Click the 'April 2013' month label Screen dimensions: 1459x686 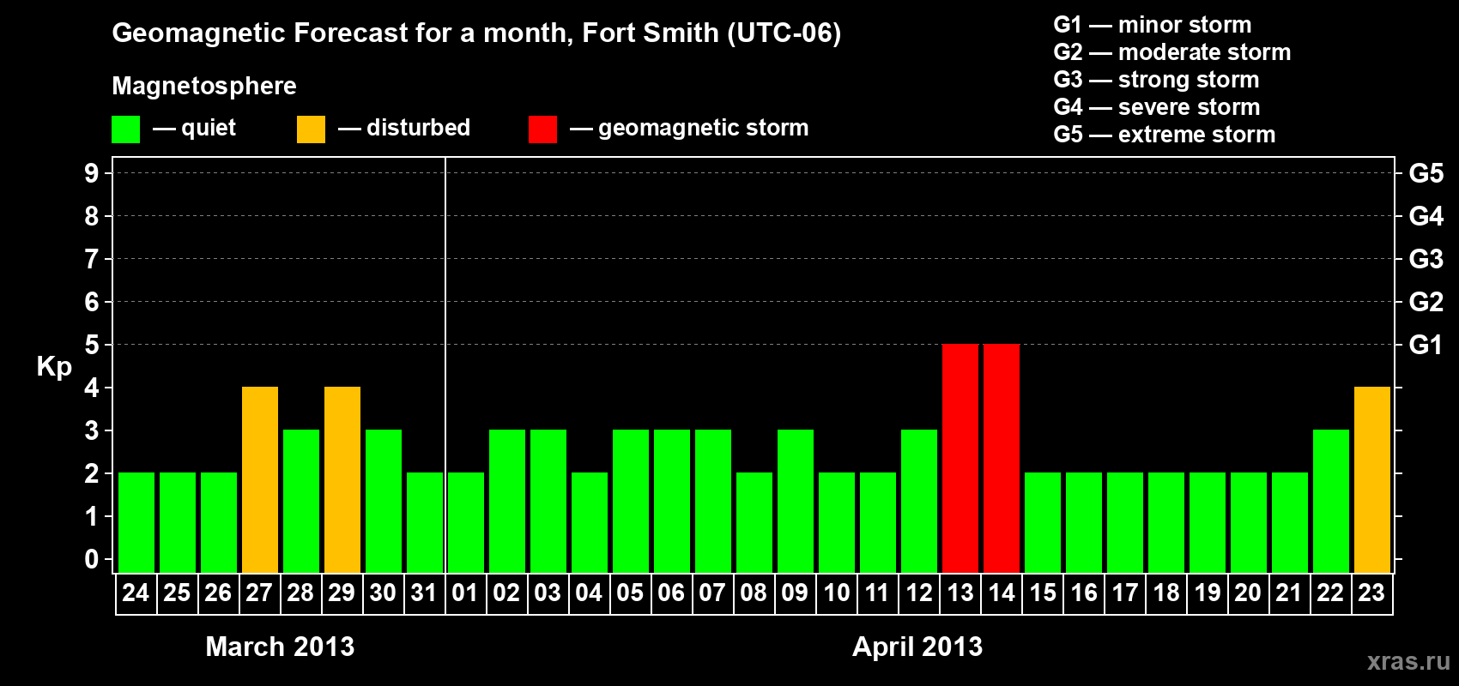[x=917, y=647]
